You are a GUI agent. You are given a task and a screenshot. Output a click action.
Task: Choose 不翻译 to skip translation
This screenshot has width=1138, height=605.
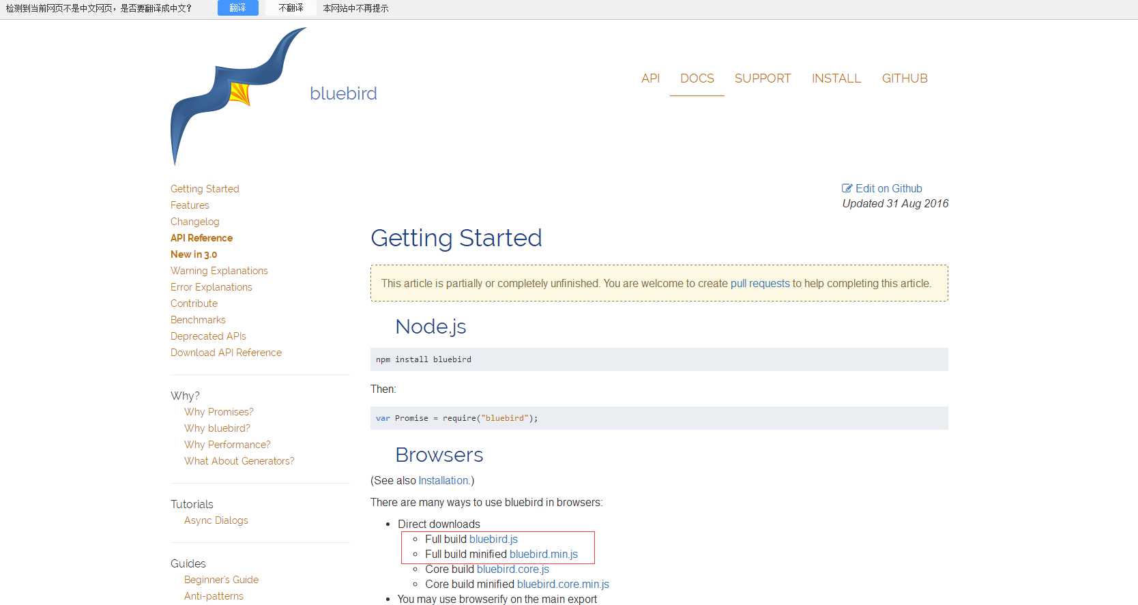[x=291, y=8]
